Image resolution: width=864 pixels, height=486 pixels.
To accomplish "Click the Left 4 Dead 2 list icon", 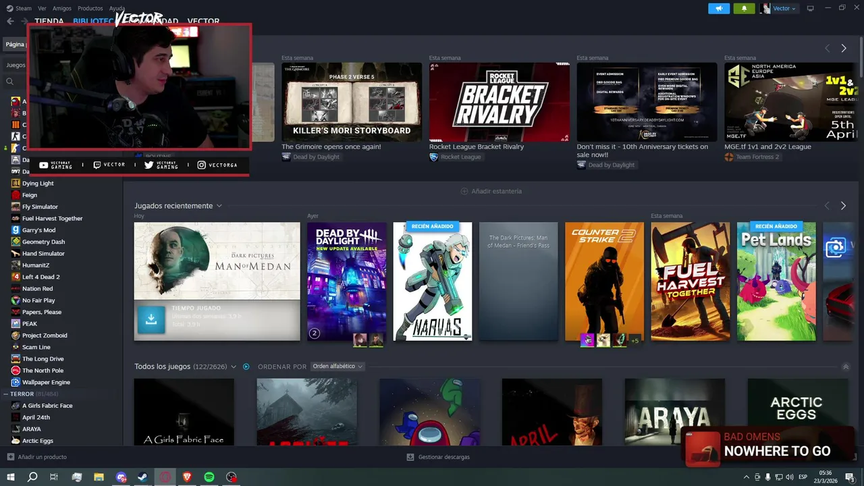I will [16, 277].
